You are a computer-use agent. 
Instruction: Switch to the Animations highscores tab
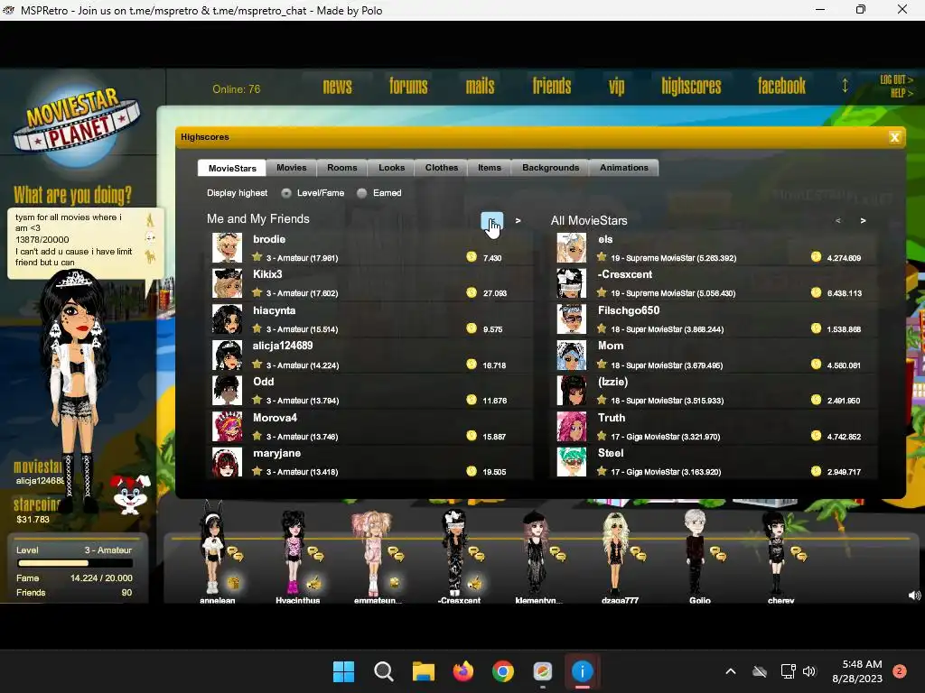[624, 168]
